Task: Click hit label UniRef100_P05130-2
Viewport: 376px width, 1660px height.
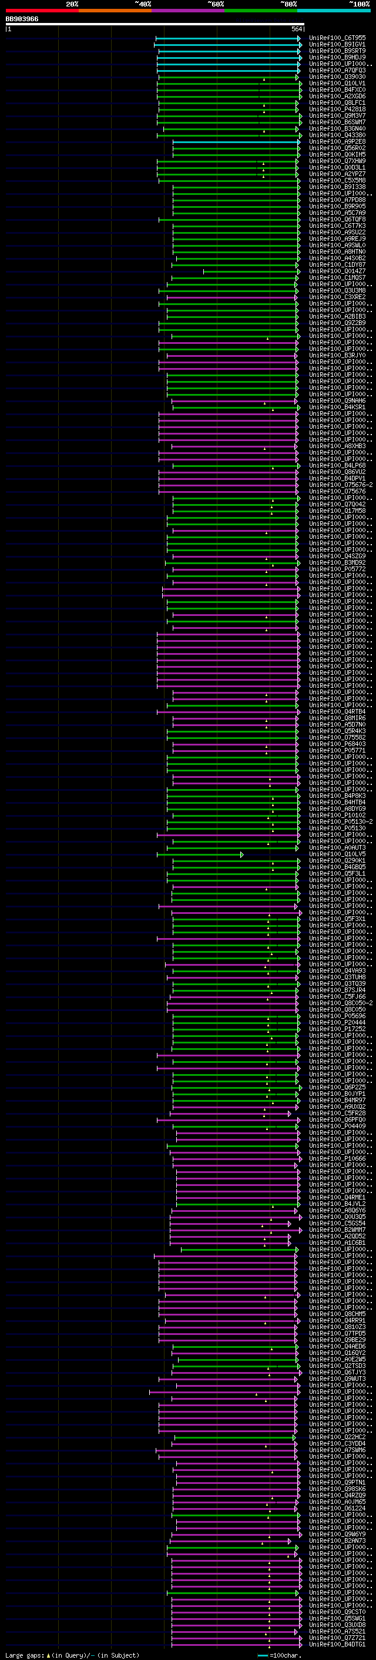Action: click(x=341, y=821)
